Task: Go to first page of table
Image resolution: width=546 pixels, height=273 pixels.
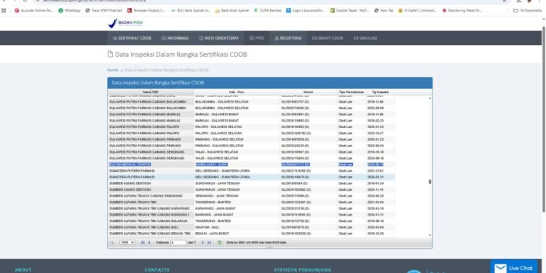Action: tap(143, 242)
